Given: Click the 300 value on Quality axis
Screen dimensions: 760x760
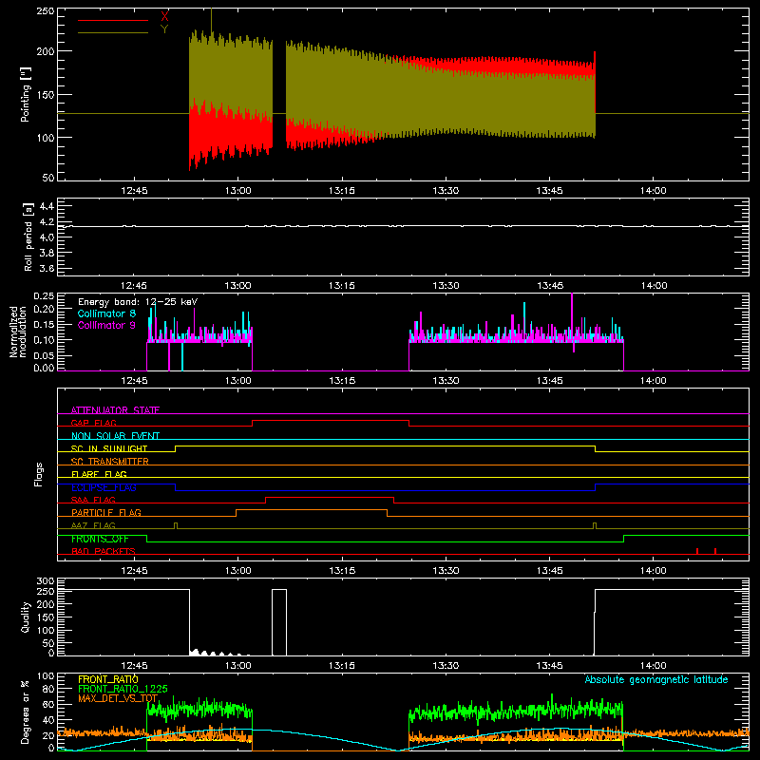Looking at the screenshot, I should (46, 581).
